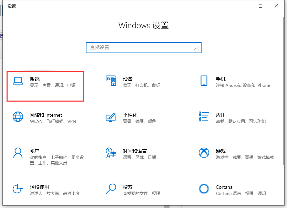Select the 应用 category title
Viewport: 287px width, 208px height.
pos(221,115)
